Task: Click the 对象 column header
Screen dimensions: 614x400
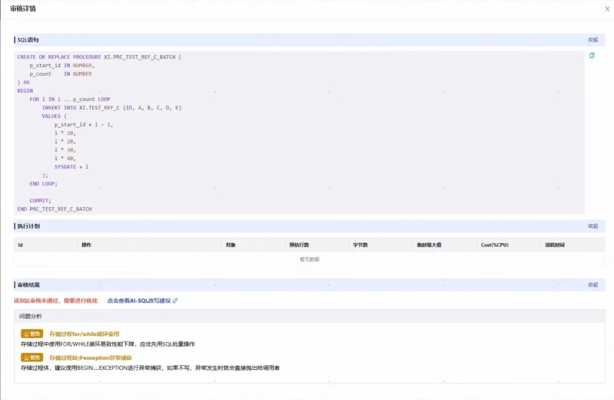Action: (x=231, y=245)
